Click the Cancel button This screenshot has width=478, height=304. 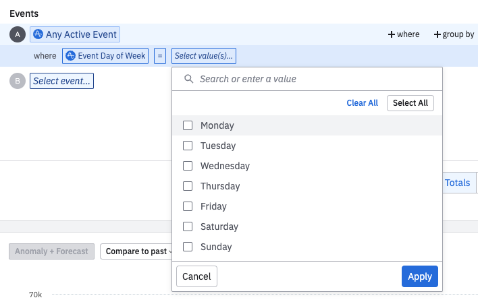[x=196, y=276]
